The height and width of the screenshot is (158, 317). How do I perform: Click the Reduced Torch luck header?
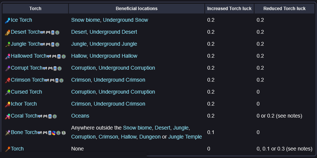pos(284,9)
